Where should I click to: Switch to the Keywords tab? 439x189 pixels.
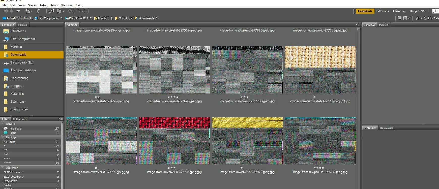(x=387, y=128)
